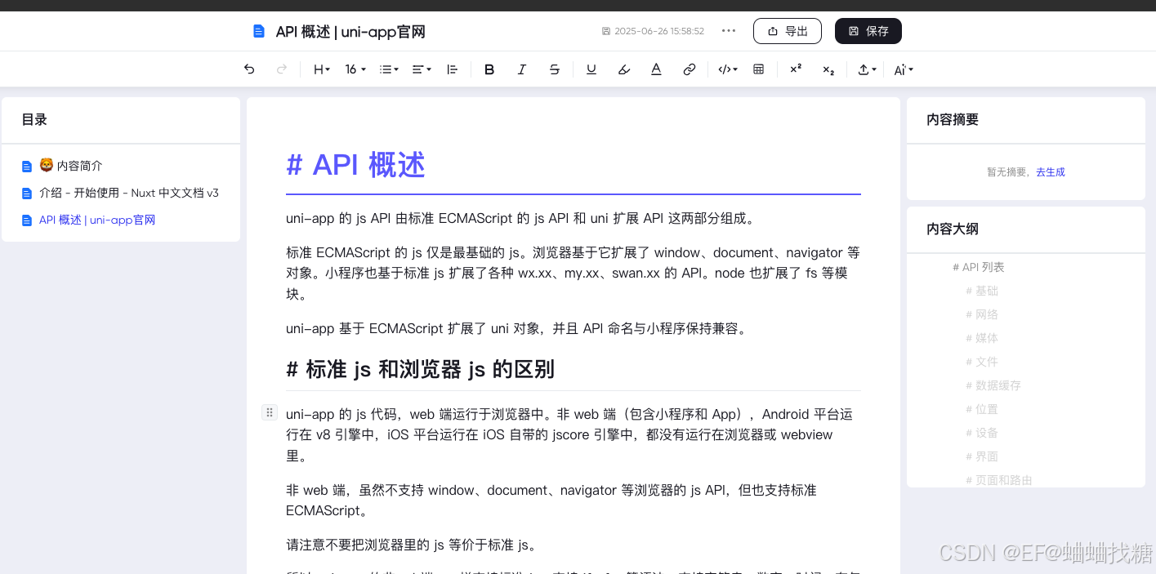
Task: Click the document icon beside the title
Action: coord(259,31)
